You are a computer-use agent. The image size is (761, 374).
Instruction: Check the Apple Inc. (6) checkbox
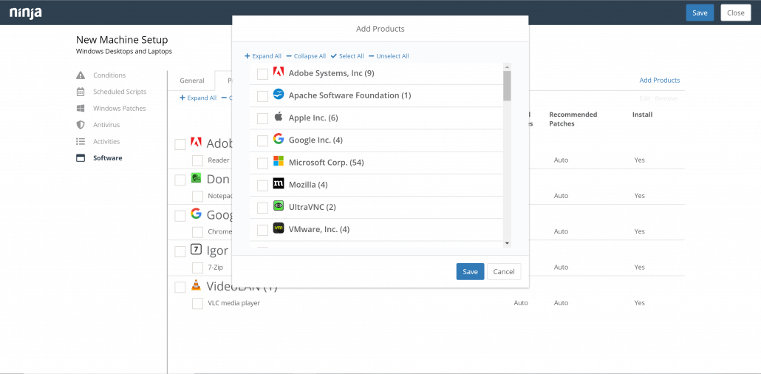(x=262, y=118)
